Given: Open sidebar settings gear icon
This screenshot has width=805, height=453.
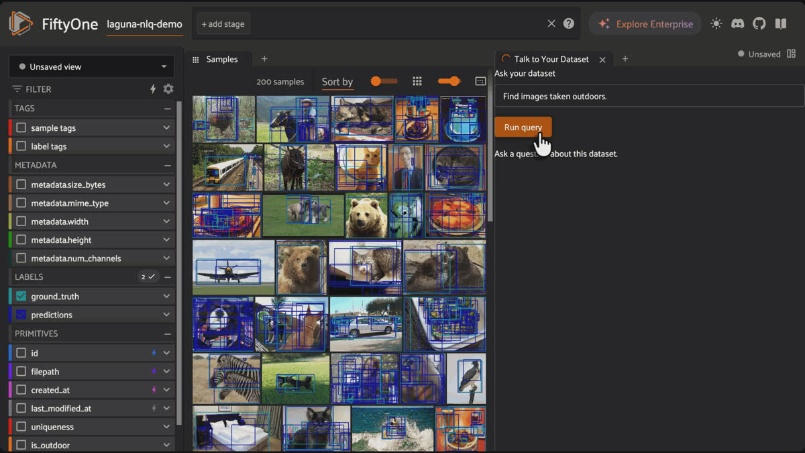Looking at the screenshot, I should click(168, 89).
